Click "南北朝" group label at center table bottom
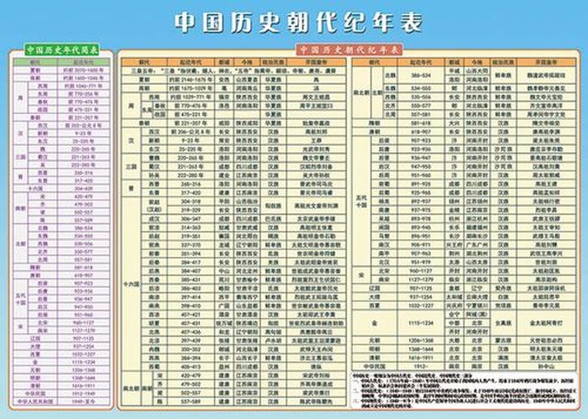The height and width of the screenshot is (419, 588). point(131,388)
